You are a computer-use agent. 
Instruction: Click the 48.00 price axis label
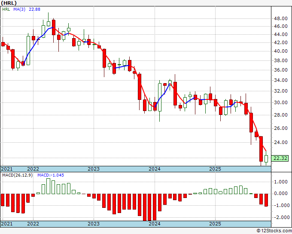pos(280,18)
